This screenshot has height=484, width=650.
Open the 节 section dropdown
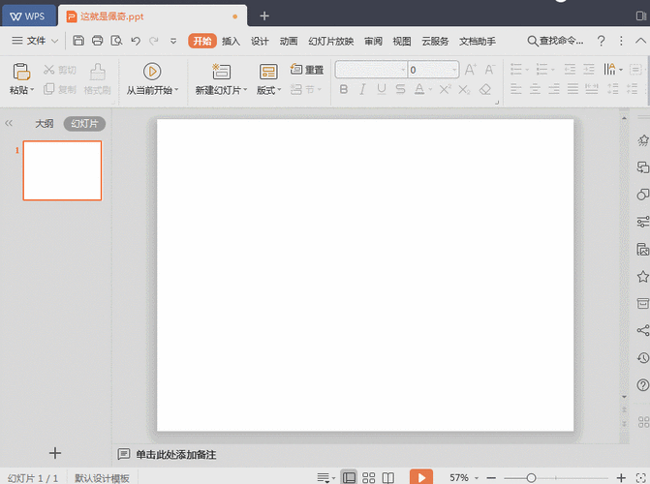pyautogui.click(x=306, y=89)
